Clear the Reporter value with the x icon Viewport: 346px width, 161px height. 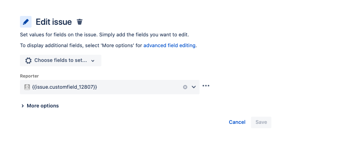tap(185, 87)
